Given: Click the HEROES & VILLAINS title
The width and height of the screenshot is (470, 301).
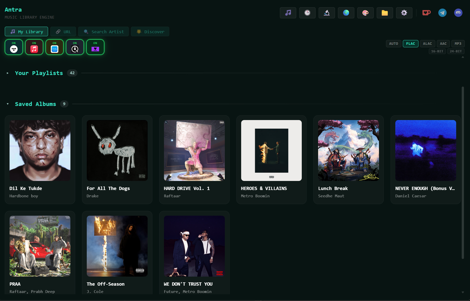Looking at the screenshot, I should pos(264,189).
